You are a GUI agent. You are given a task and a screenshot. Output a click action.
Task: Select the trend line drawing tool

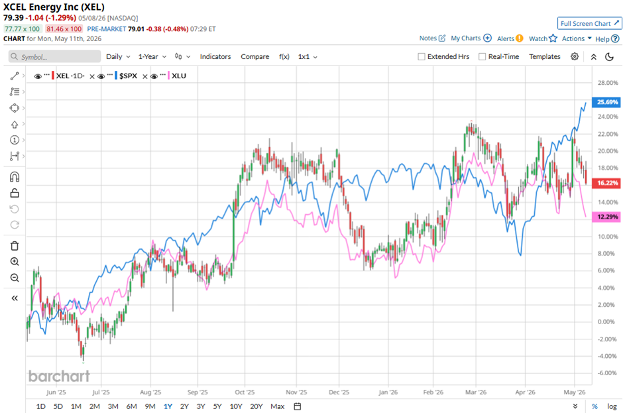coord(15,76)
